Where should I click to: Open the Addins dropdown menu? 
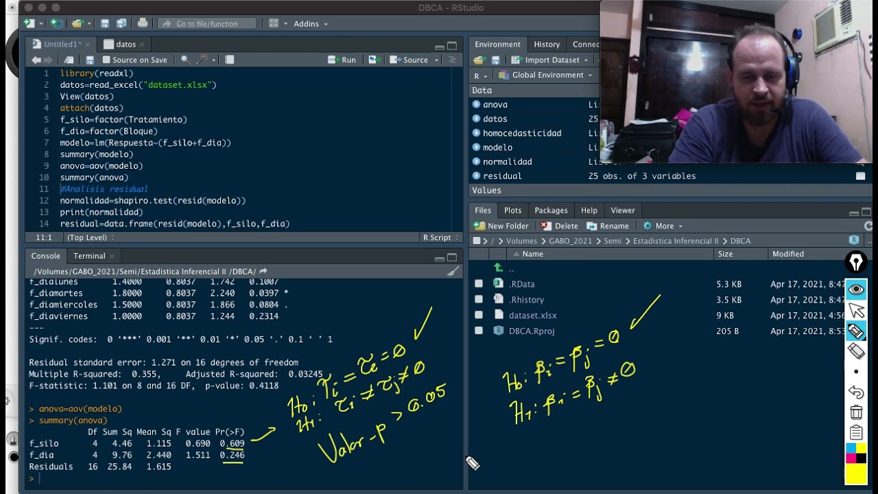pyautogui.click(x=310, y=23)
